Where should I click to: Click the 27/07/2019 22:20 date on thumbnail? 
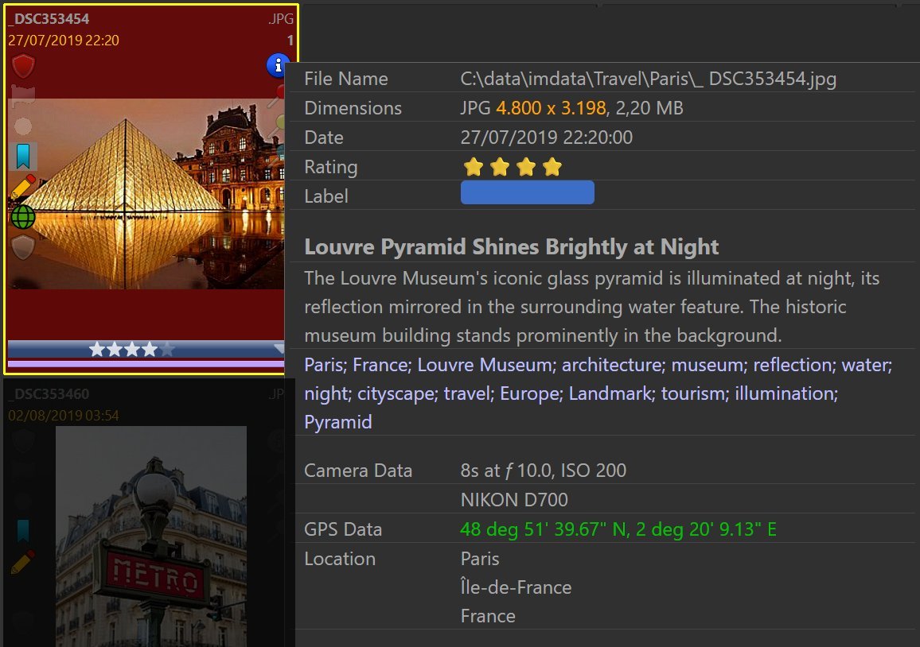point(64,41)
